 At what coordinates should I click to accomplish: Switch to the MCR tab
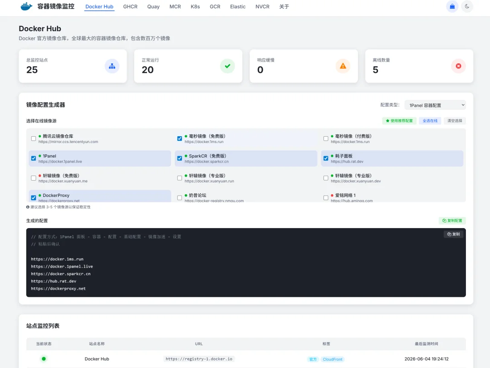click(175, 6)
